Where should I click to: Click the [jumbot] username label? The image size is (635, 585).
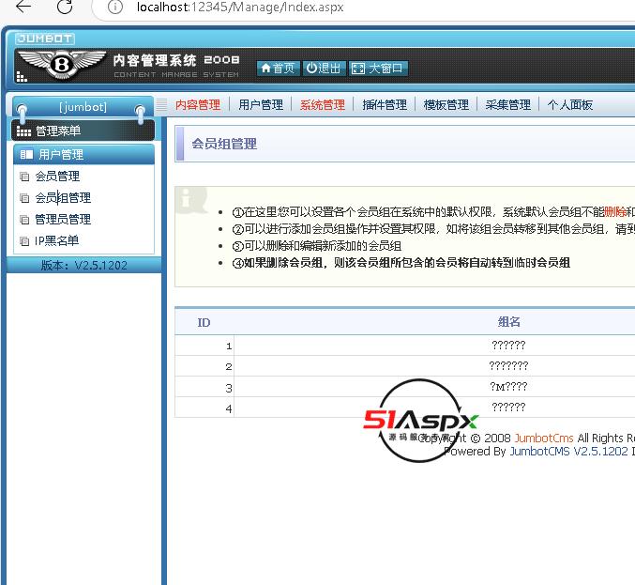(83, 107)
